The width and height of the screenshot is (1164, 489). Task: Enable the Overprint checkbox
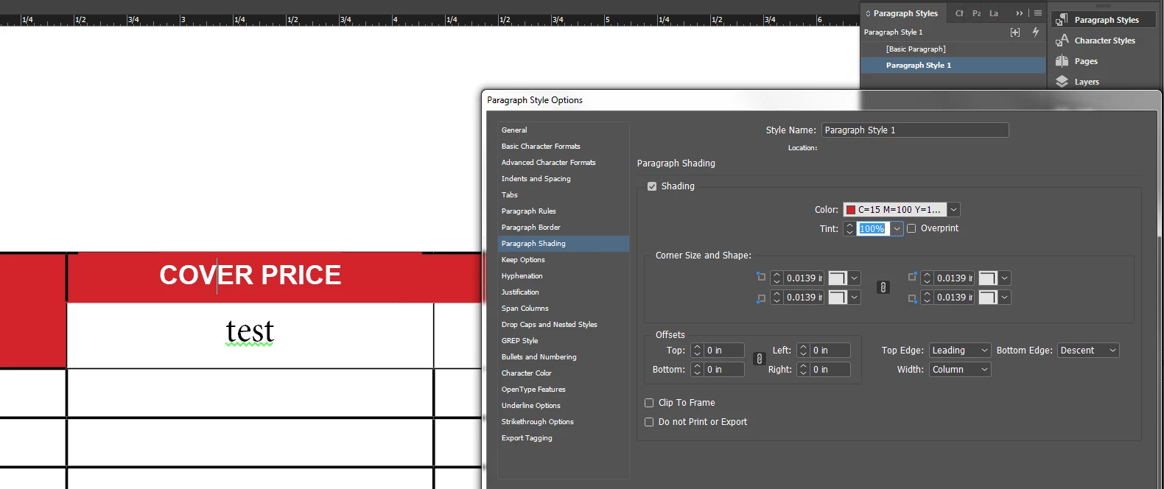click(x=911, y=228)
